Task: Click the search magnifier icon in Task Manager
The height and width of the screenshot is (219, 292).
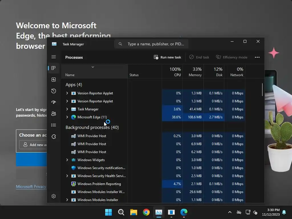Action: (120, 44)
